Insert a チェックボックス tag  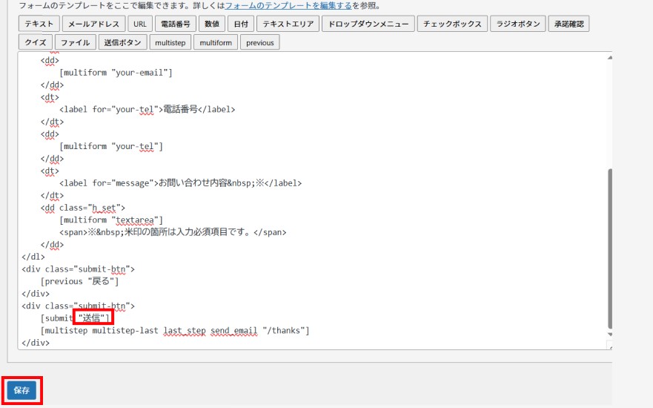click(453, 24)
